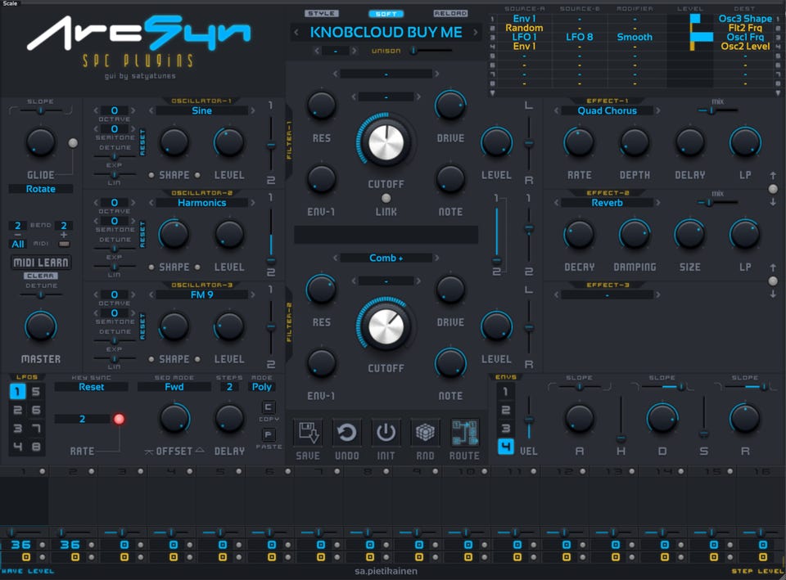The width and height of the screenshot is (786, 580).
Task: Click Oscillator-1 Reset vertical label
Action: click(142, 142)
